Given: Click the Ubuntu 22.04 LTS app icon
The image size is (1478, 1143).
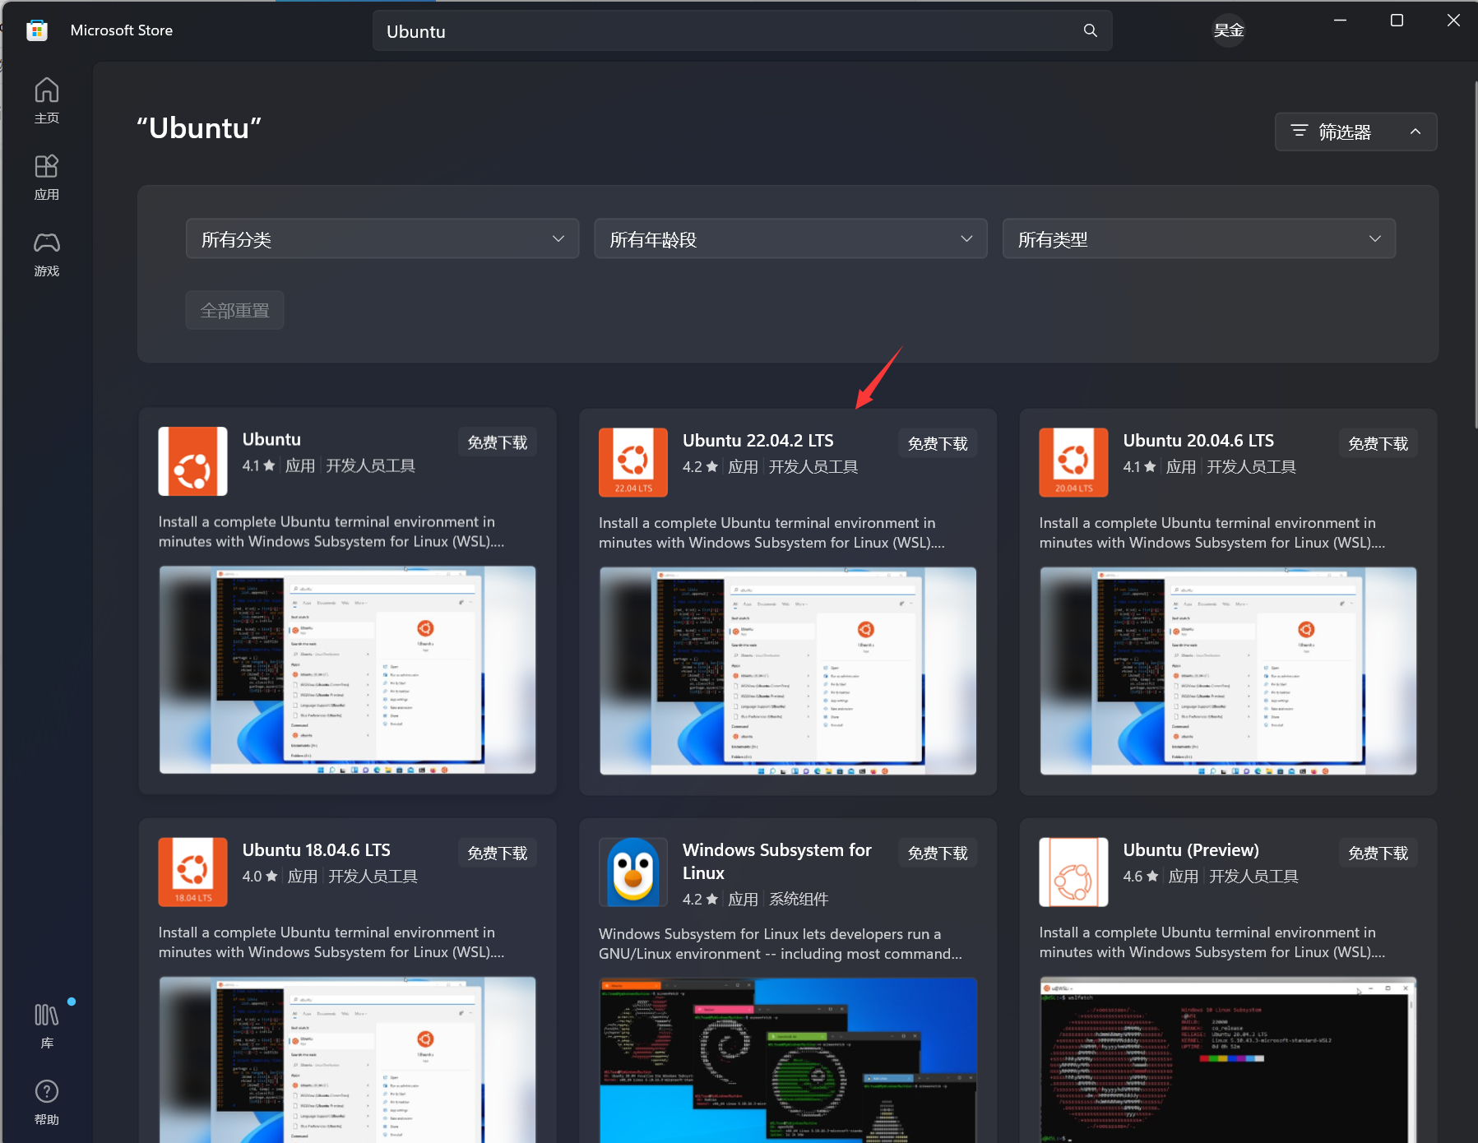Looking at the screenshot, I should pos(633,462).
